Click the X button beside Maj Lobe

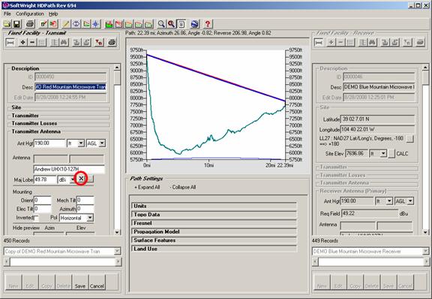tap(81, 179)
